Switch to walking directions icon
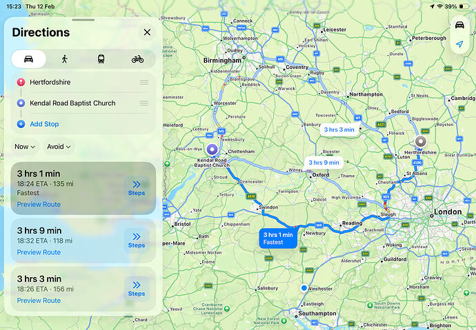This screenshot has width=476, height=330. point(64,59)
